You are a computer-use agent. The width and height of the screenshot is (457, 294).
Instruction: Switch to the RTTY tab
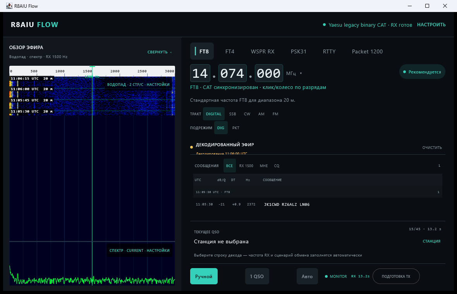point(329,51)
